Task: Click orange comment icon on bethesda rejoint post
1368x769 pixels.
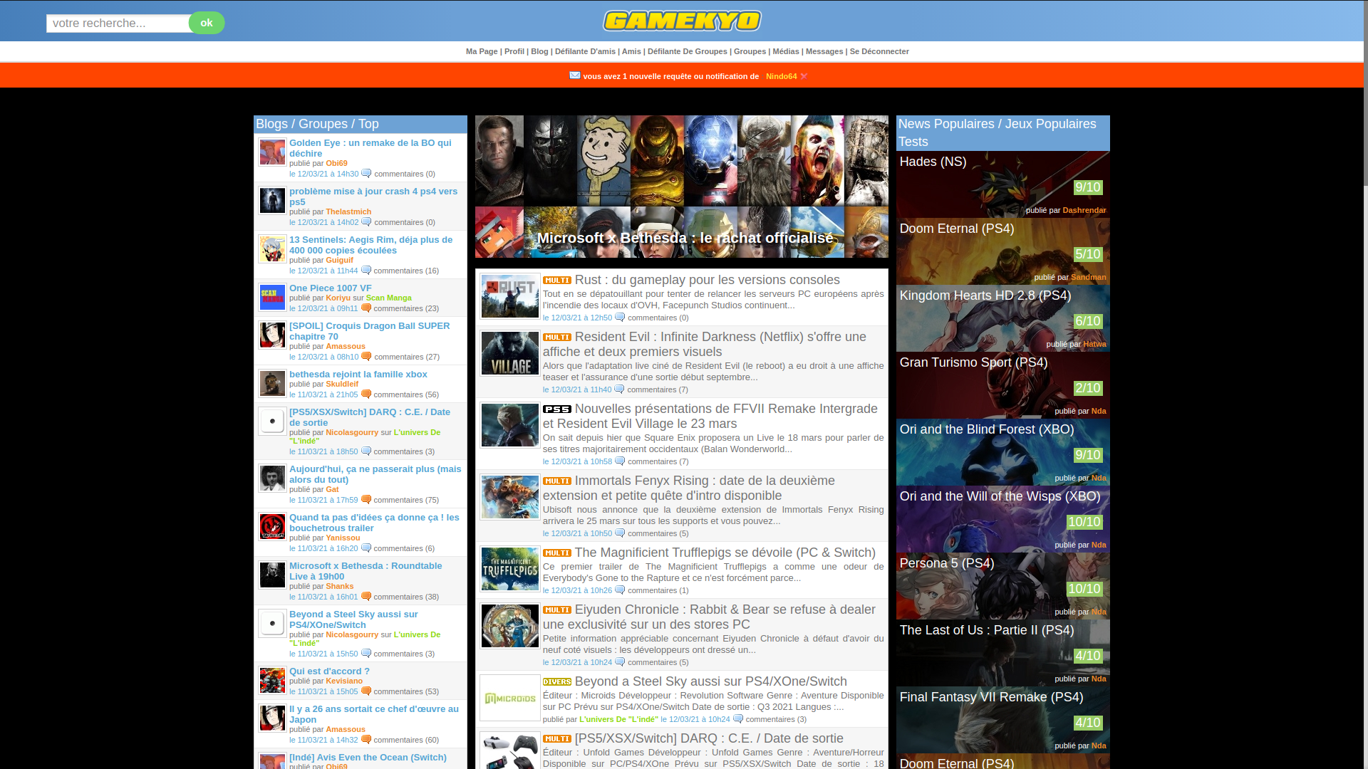Action: point(366,394)
